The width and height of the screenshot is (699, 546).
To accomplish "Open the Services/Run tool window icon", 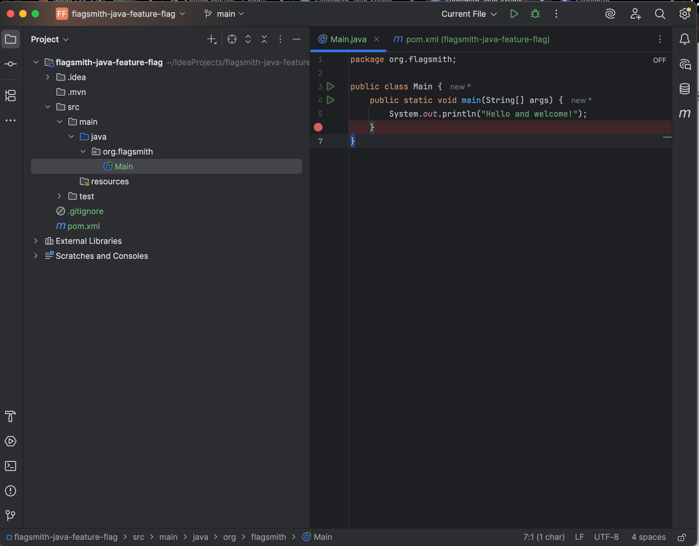I will tap(10, 441).
